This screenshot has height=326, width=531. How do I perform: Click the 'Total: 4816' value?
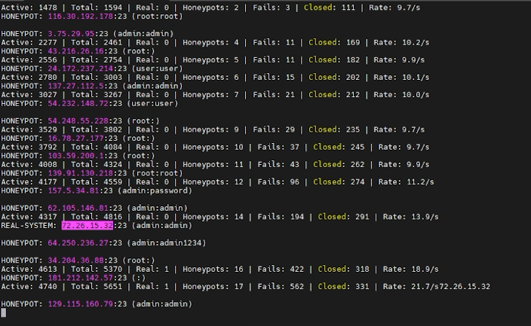[x=97, y=217]
